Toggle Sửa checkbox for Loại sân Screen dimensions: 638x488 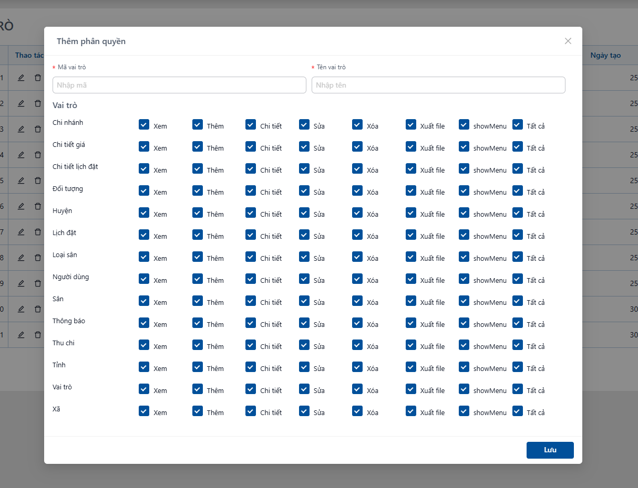(304, 257)
